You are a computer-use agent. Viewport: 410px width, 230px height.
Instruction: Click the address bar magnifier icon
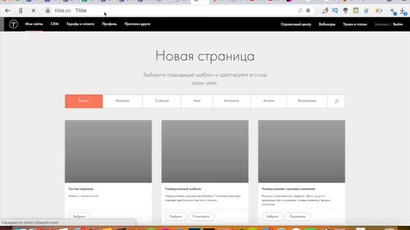point(300,11)
